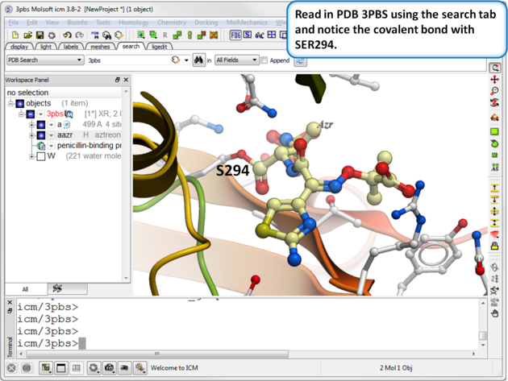Toggle the FOG button in the toolbar

pyautogui.click(x=236, y=35)
